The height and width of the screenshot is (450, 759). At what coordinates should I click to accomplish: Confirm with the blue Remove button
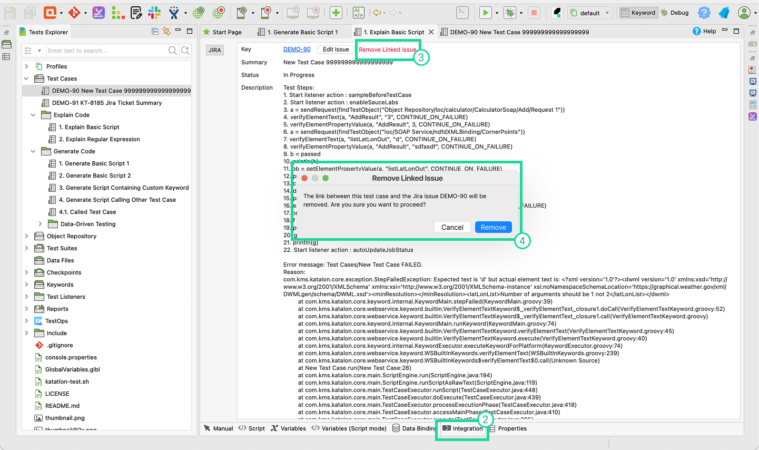[494, 227]
